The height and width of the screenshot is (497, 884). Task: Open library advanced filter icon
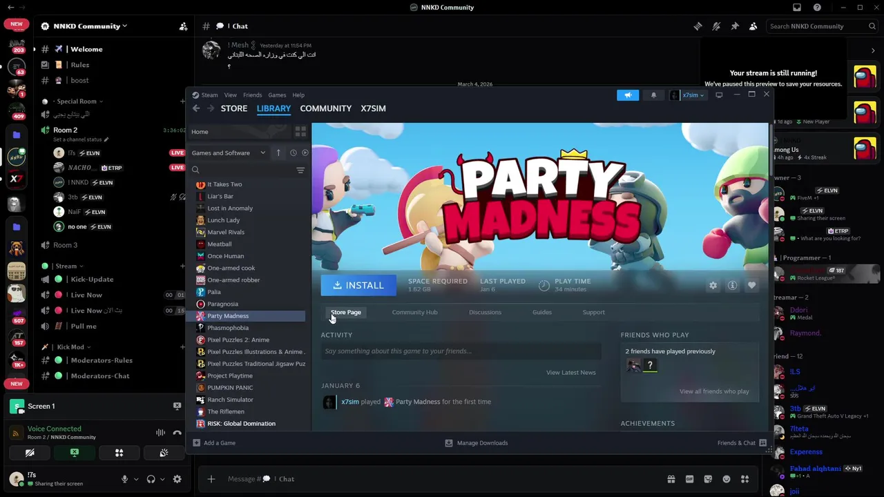tap(300, 170)
